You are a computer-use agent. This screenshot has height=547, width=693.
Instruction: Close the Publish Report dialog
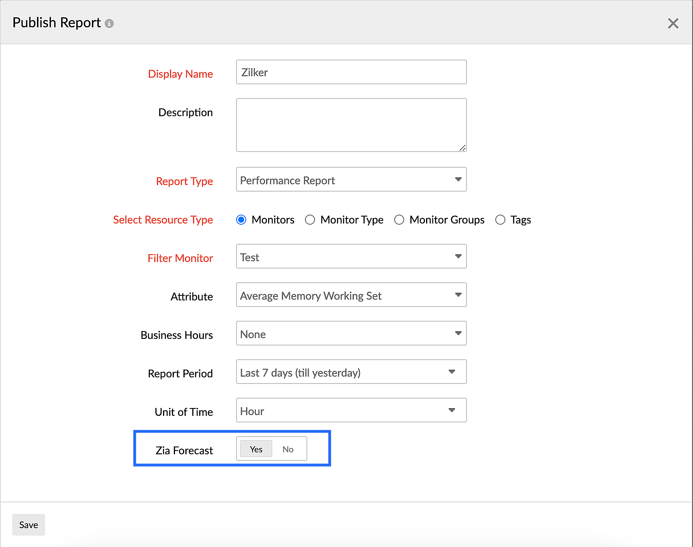point(673,23)
